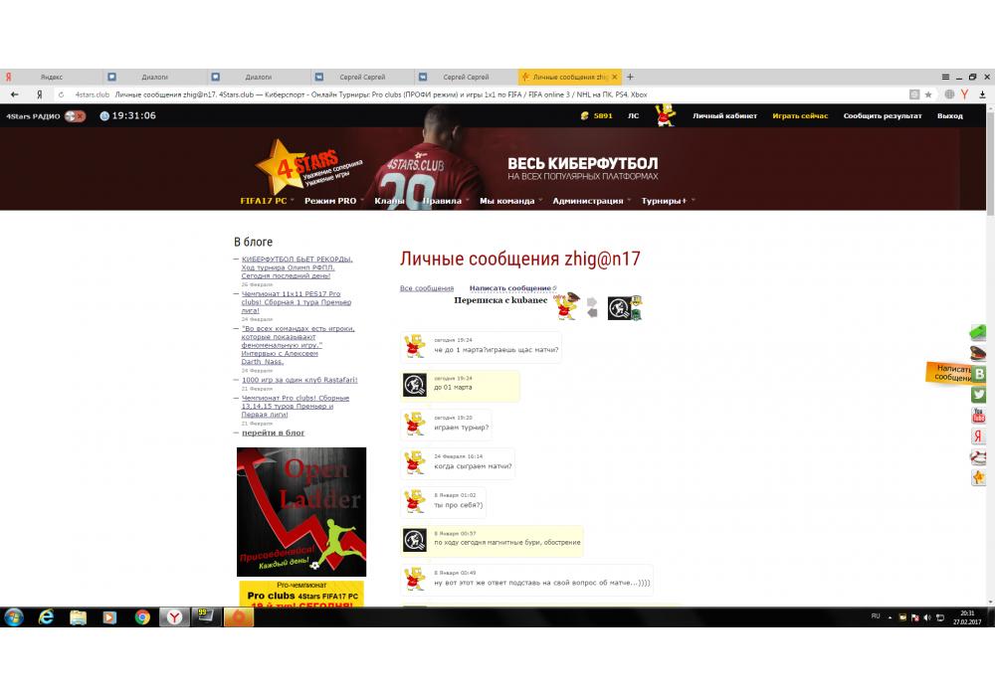Click the lifebuoy help icon

[x=979, y=457]
